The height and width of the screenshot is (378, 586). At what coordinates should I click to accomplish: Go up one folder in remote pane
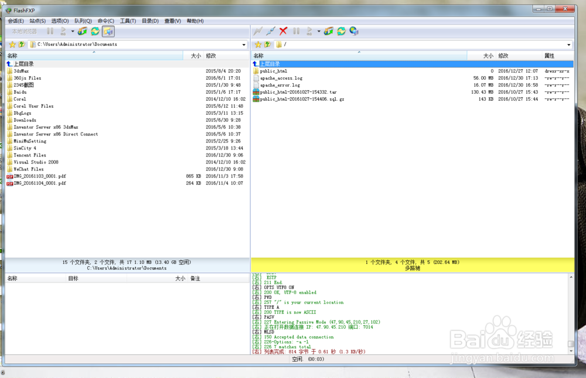click(x=267, y=45)
